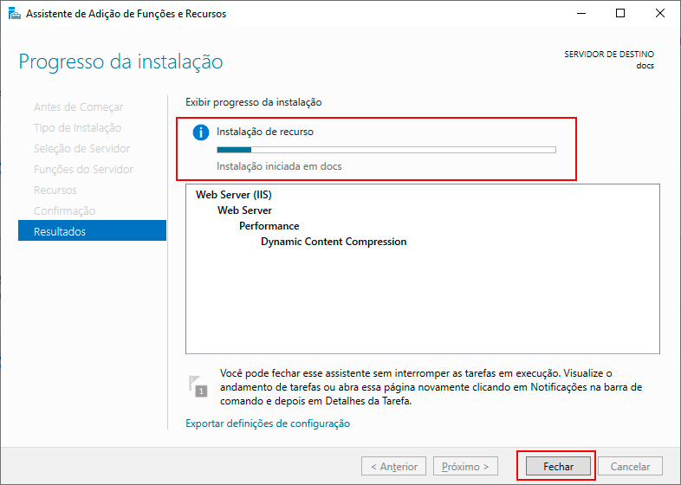Click the Anterior button
681x485 pixels.
point(394,466)
